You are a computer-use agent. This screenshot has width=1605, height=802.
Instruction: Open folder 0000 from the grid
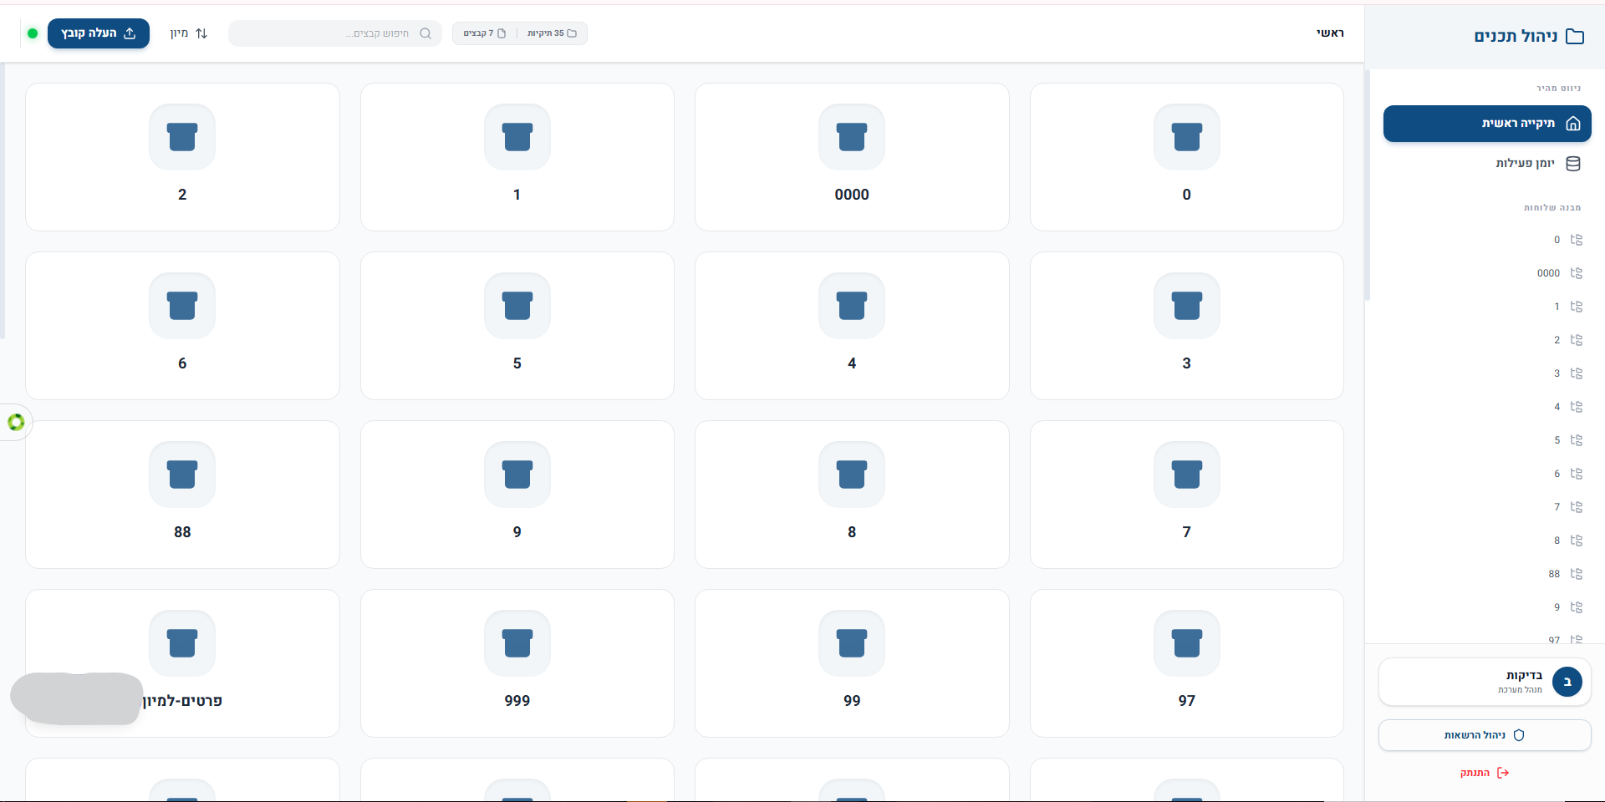[851, 157]
